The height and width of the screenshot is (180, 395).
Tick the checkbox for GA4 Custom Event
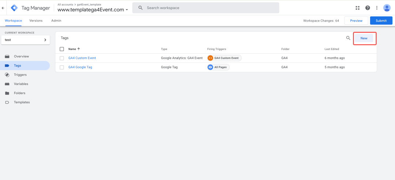click(x=62, y=58)
